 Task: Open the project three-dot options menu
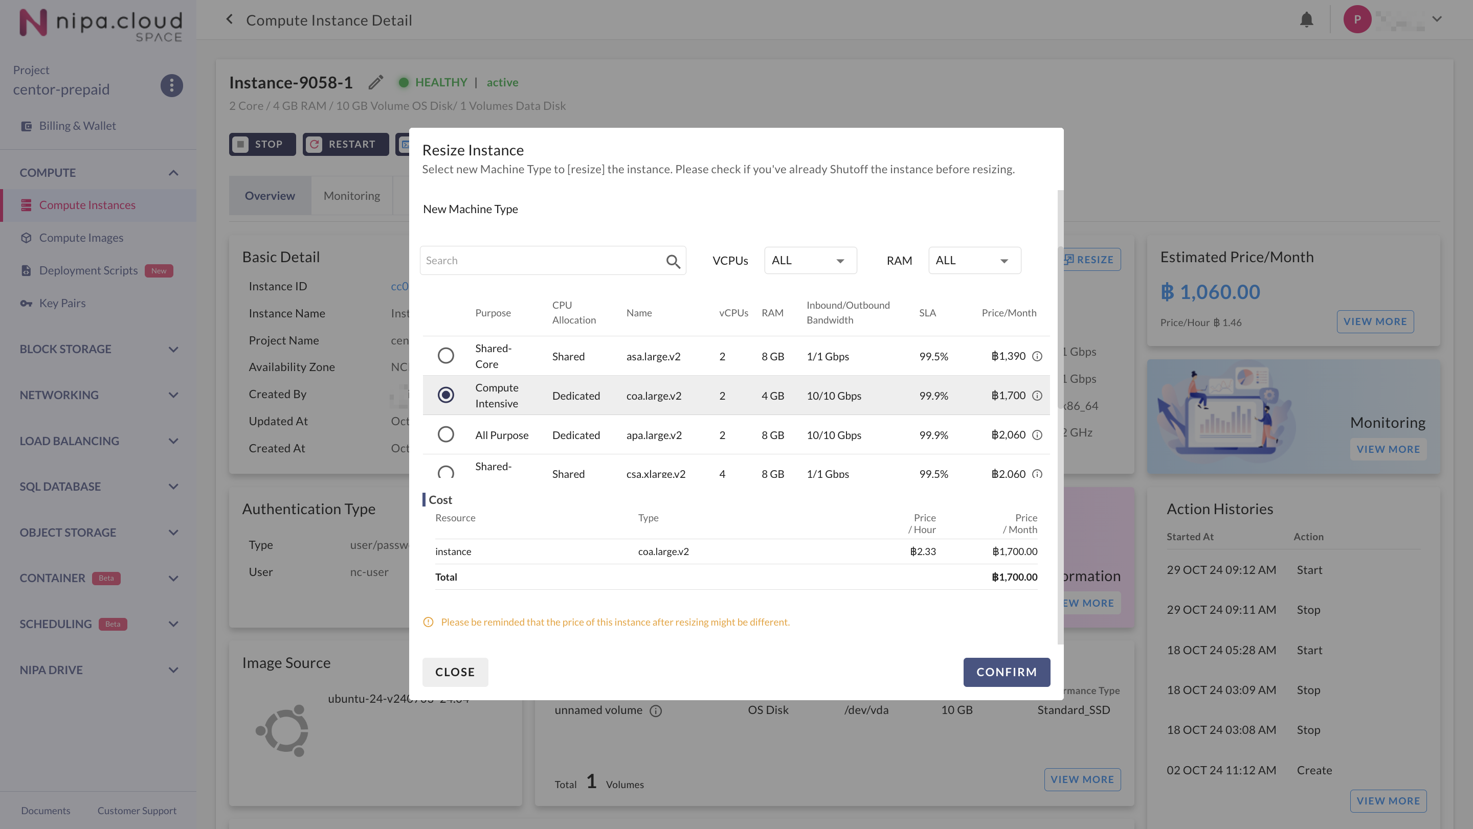coord(171,86)
